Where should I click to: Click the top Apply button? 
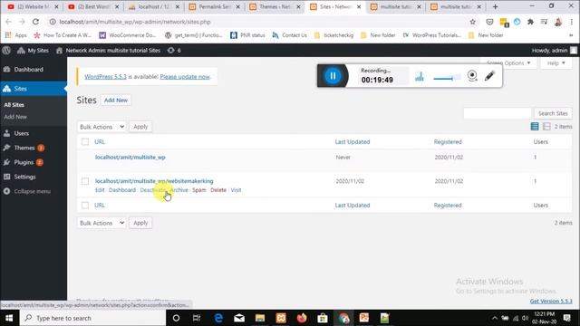(140, 127)
